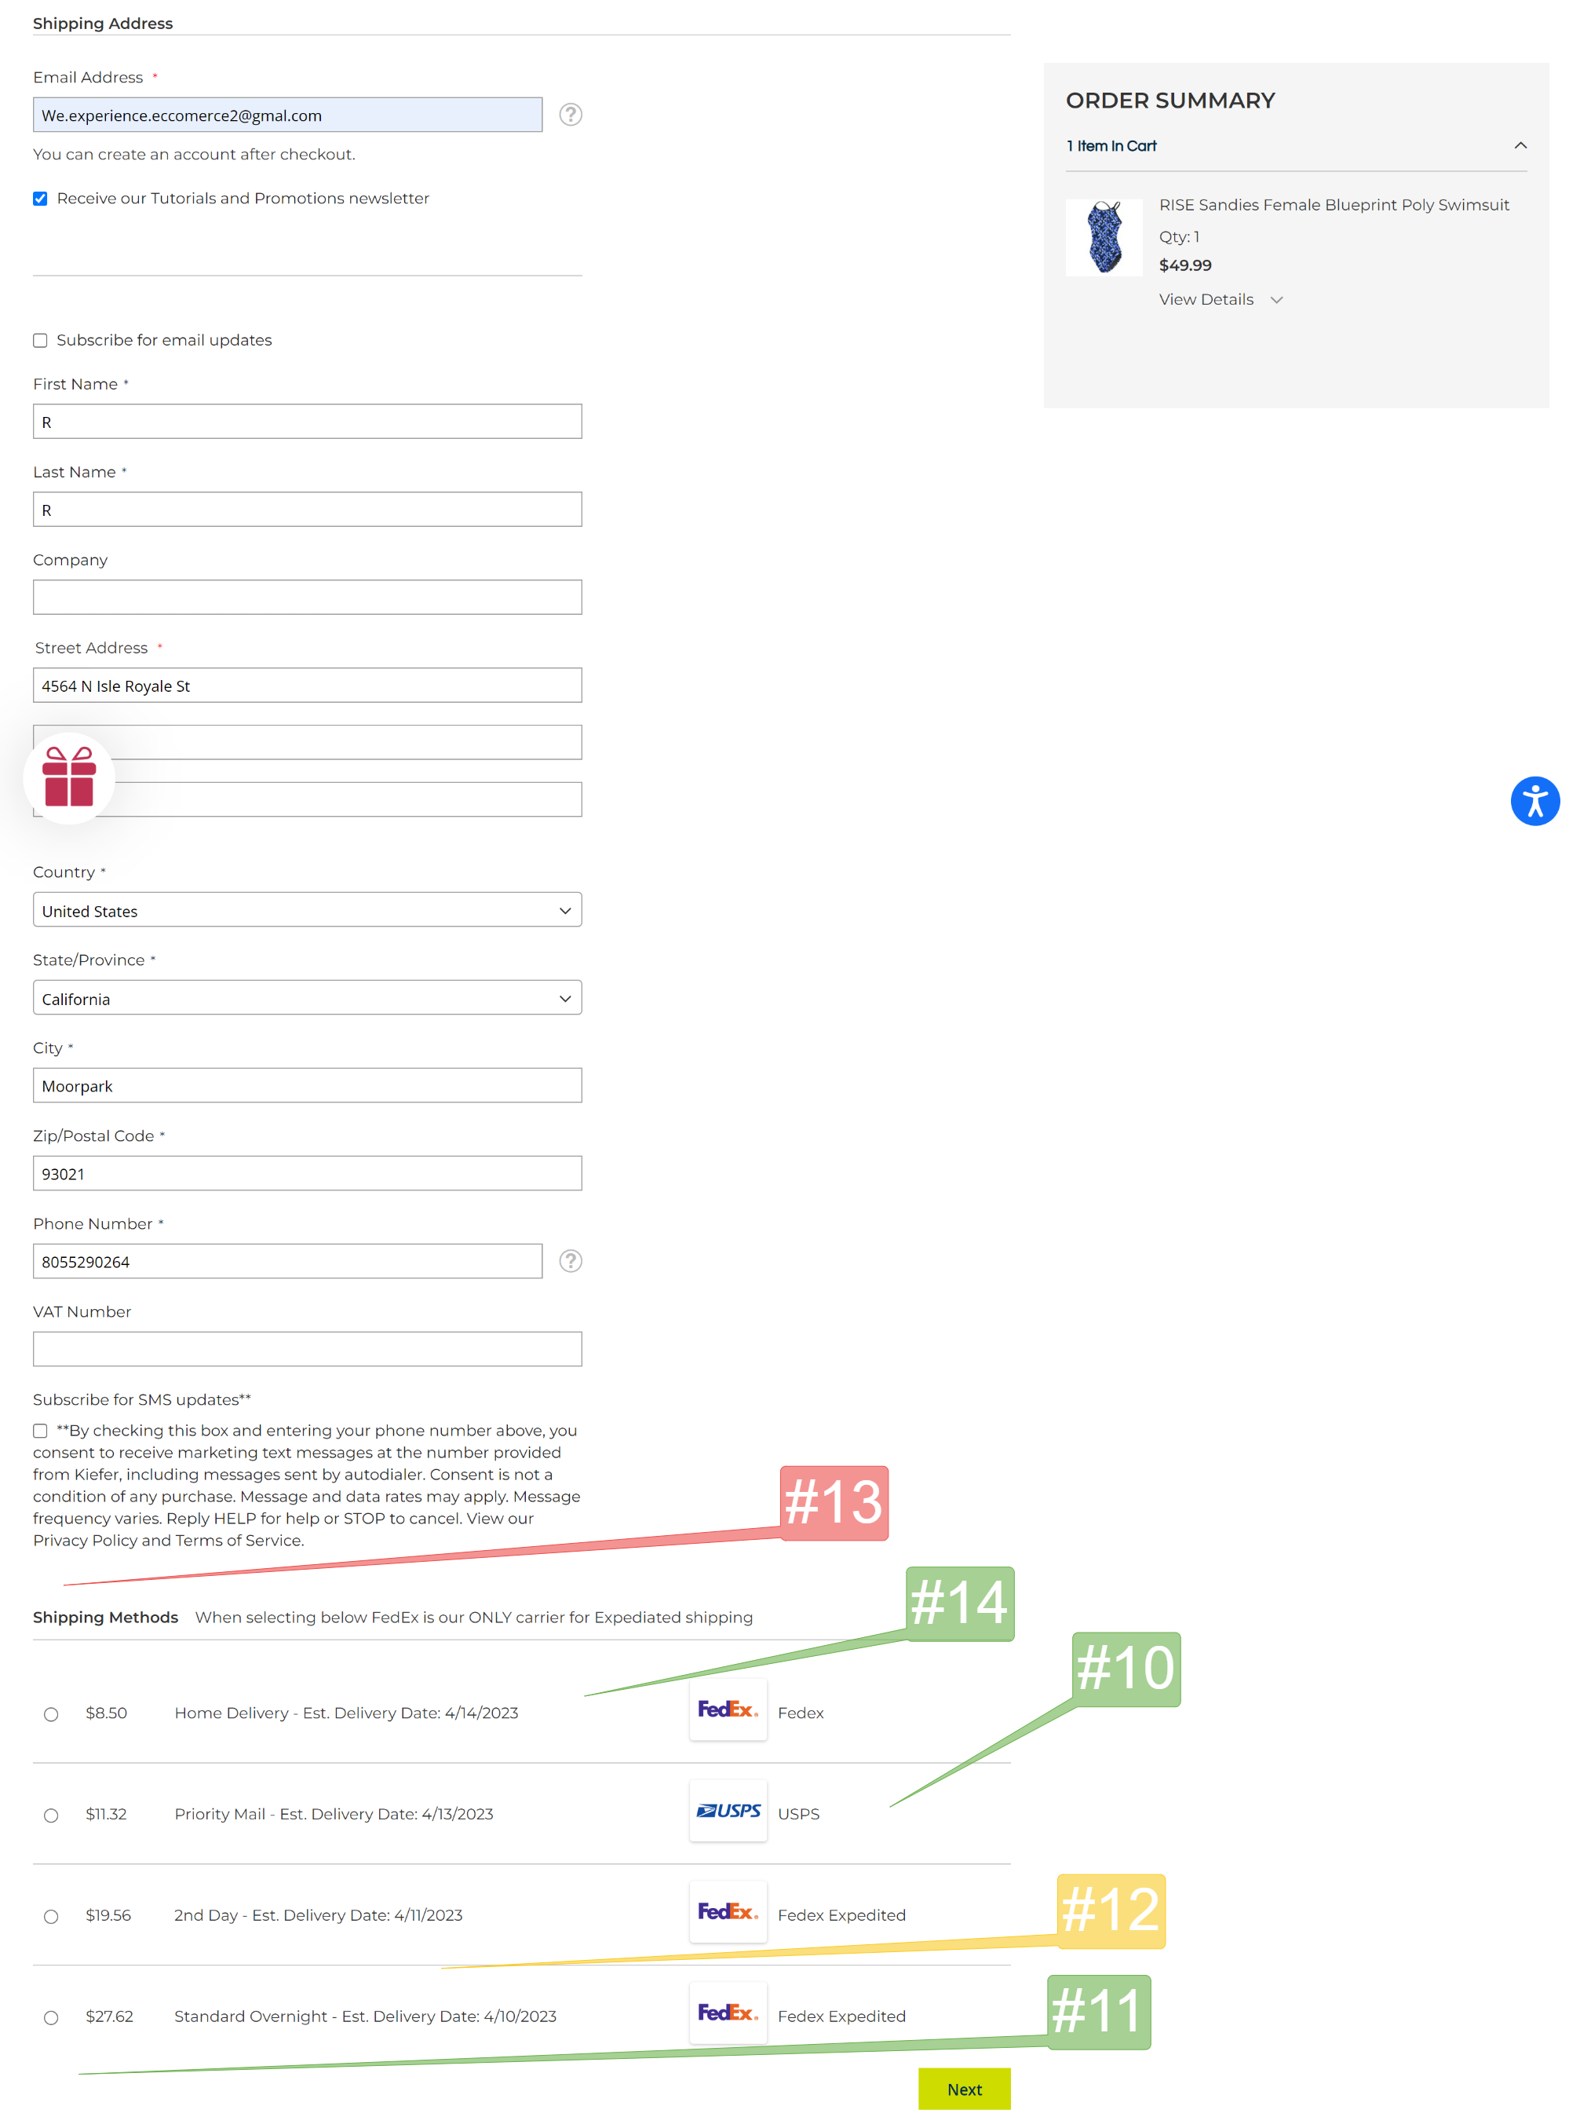Click the help icon beside Email Address
The image size is (1591, 2117).
(570, 115)
